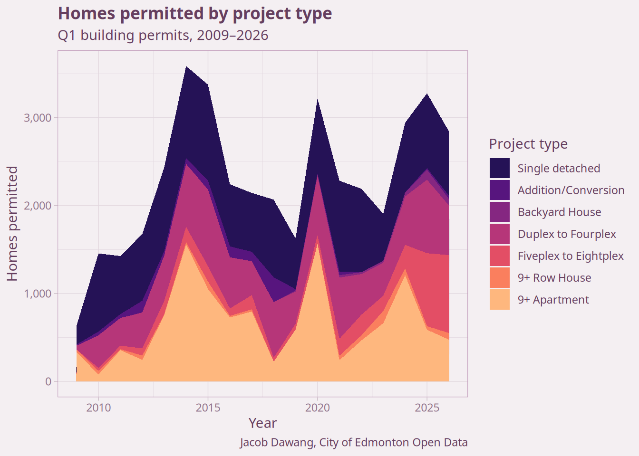
Task: Click the 'Homes permitted' y-axis title
Action: 12,223
